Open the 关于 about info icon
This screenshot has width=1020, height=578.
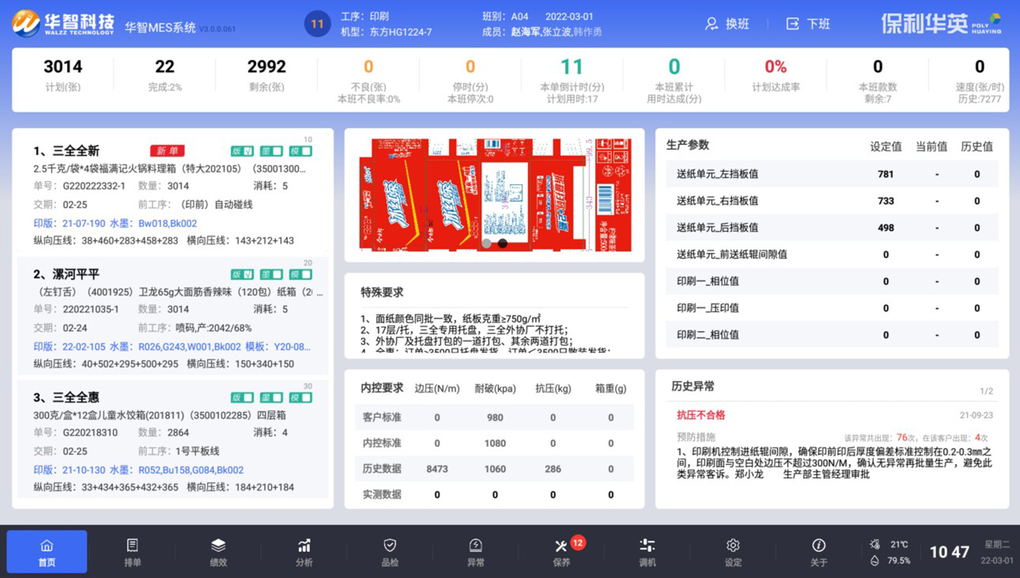[x=818, y=551]
